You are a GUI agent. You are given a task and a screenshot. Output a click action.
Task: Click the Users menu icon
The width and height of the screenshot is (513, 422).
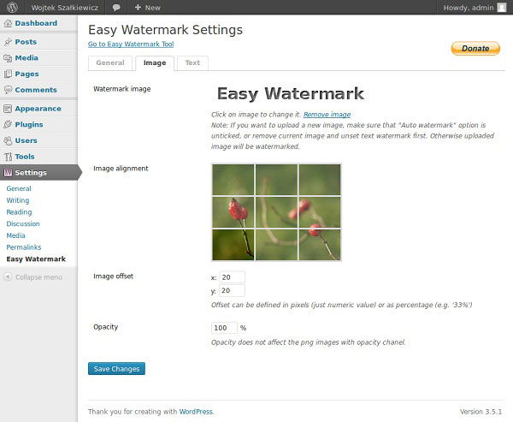[8, 140]
